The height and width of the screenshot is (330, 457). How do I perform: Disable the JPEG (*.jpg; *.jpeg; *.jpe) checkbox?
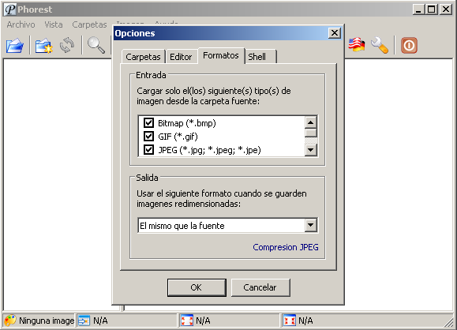(148, 150)
